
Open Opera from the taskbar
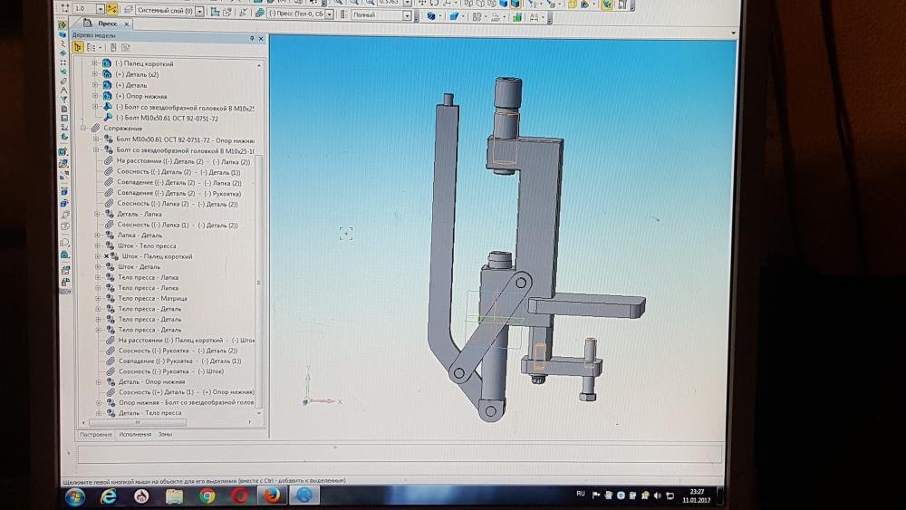[x=240, y=496]
